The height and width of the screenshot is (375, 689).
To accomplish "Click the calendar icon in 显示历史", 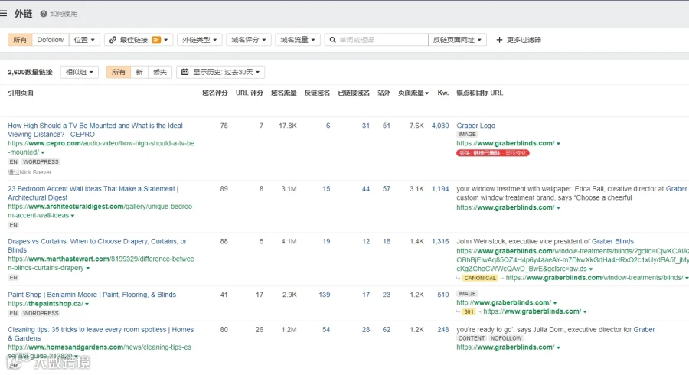I will [x=185, y=72].
